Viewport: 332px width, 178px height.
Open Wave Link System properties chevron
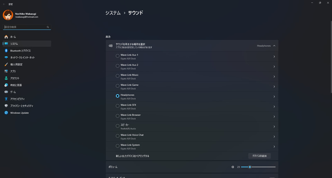(x=274, y=147)
